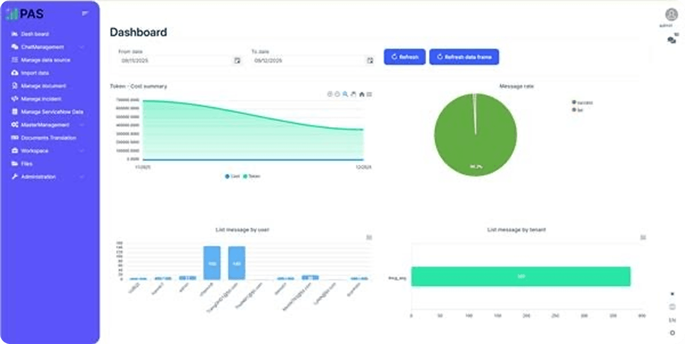The image size is (685, 344).
Task: Open the List message by user chart menu
Action: [x=369, y=238]
